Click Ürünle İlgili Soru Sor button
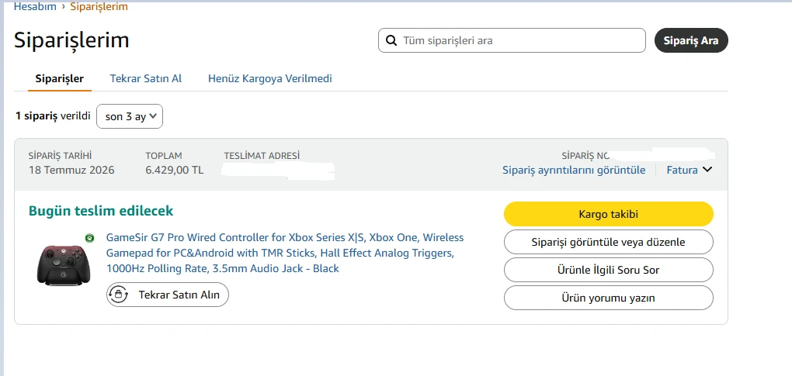This screenshot has height=376, width=792. (609, 270)
